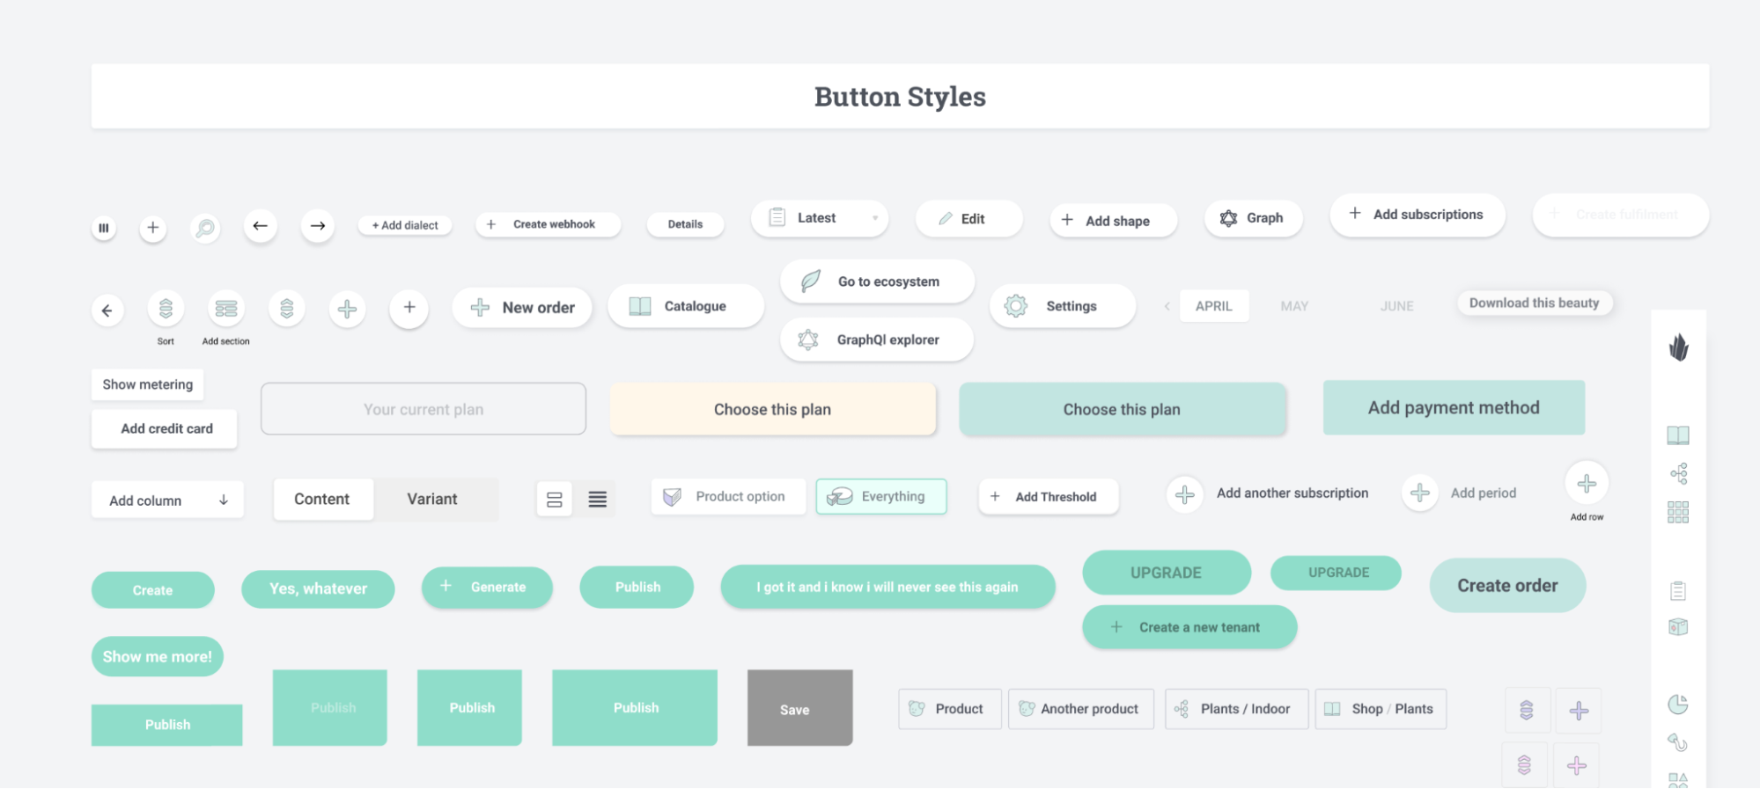Viewport: 1760px width, 789px height.
Task: Click the three-bars round icon button
Action: 104,228
